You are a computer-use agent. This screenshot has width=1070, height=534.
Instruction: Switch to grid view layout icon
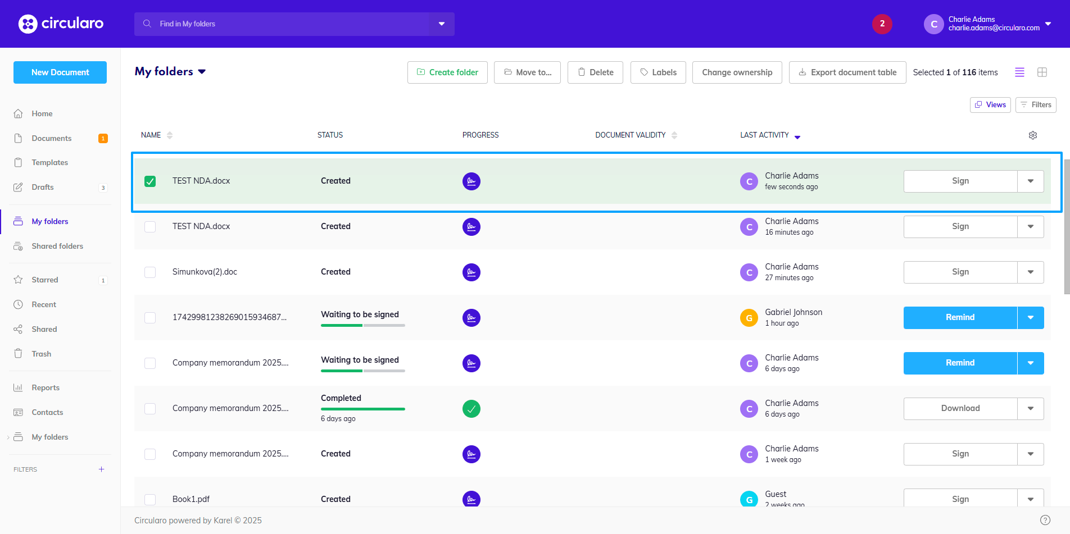pos(1042,72)
